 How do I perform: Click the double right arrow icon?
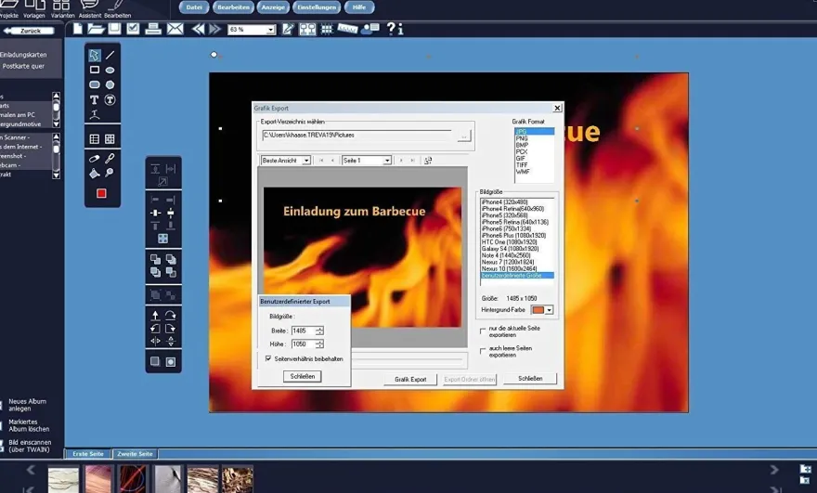click(x=214, y=29)
